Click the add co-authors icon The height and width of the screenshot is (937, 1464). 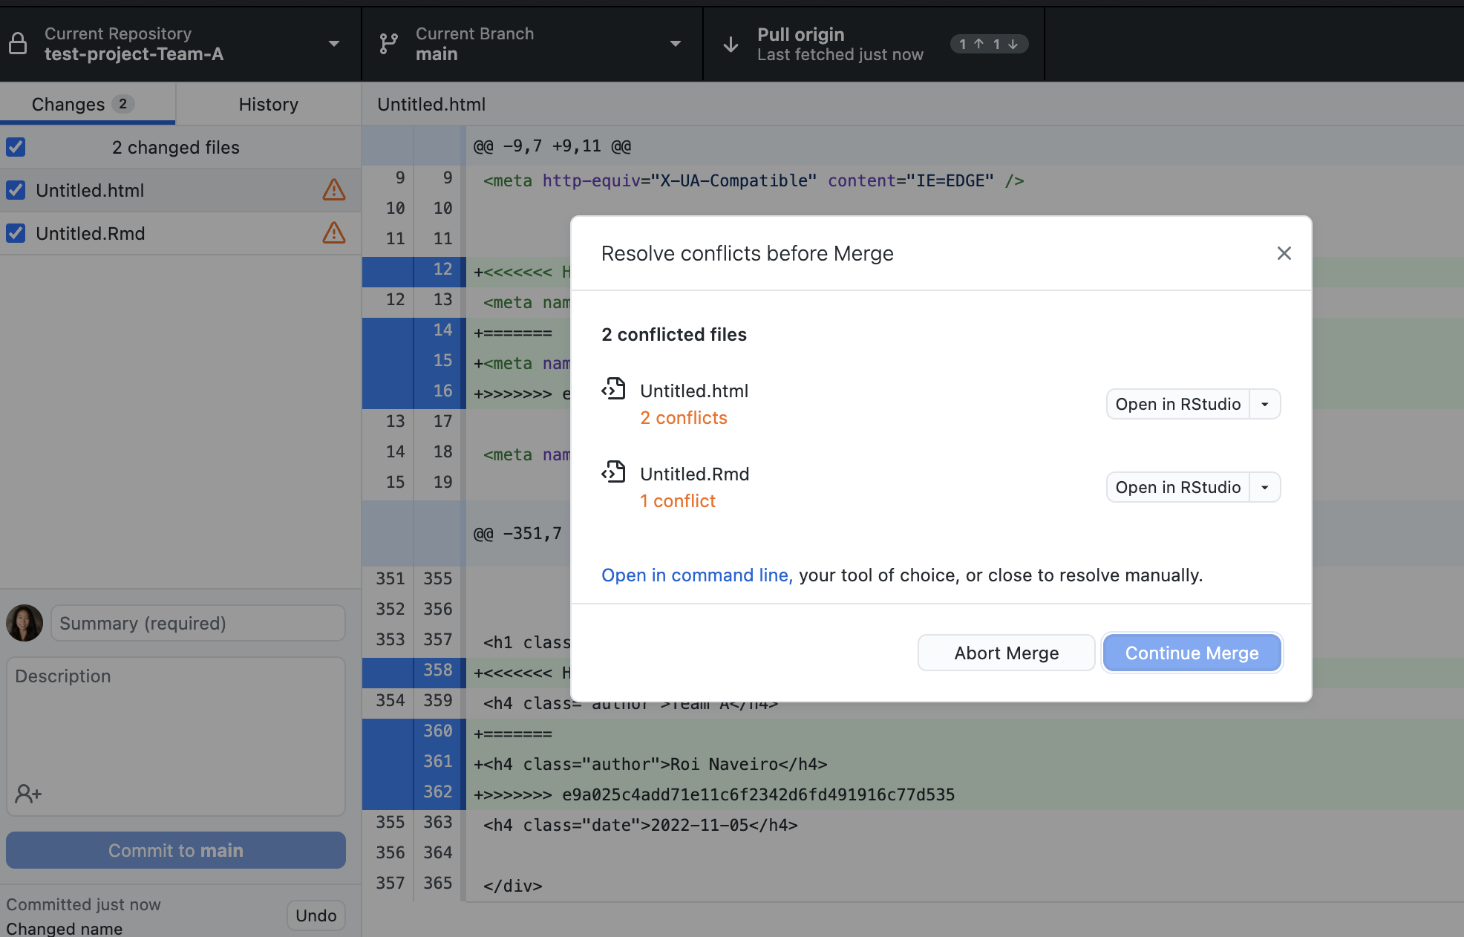(28, 794)
